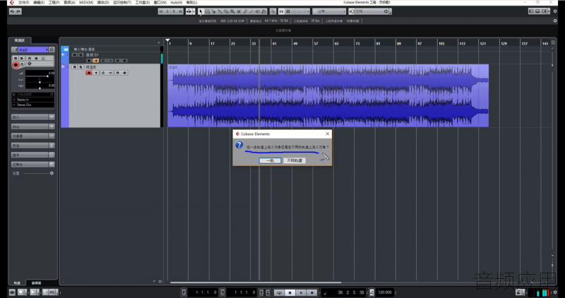Open the 编辑(E) menu

click(x=39, y=3)
